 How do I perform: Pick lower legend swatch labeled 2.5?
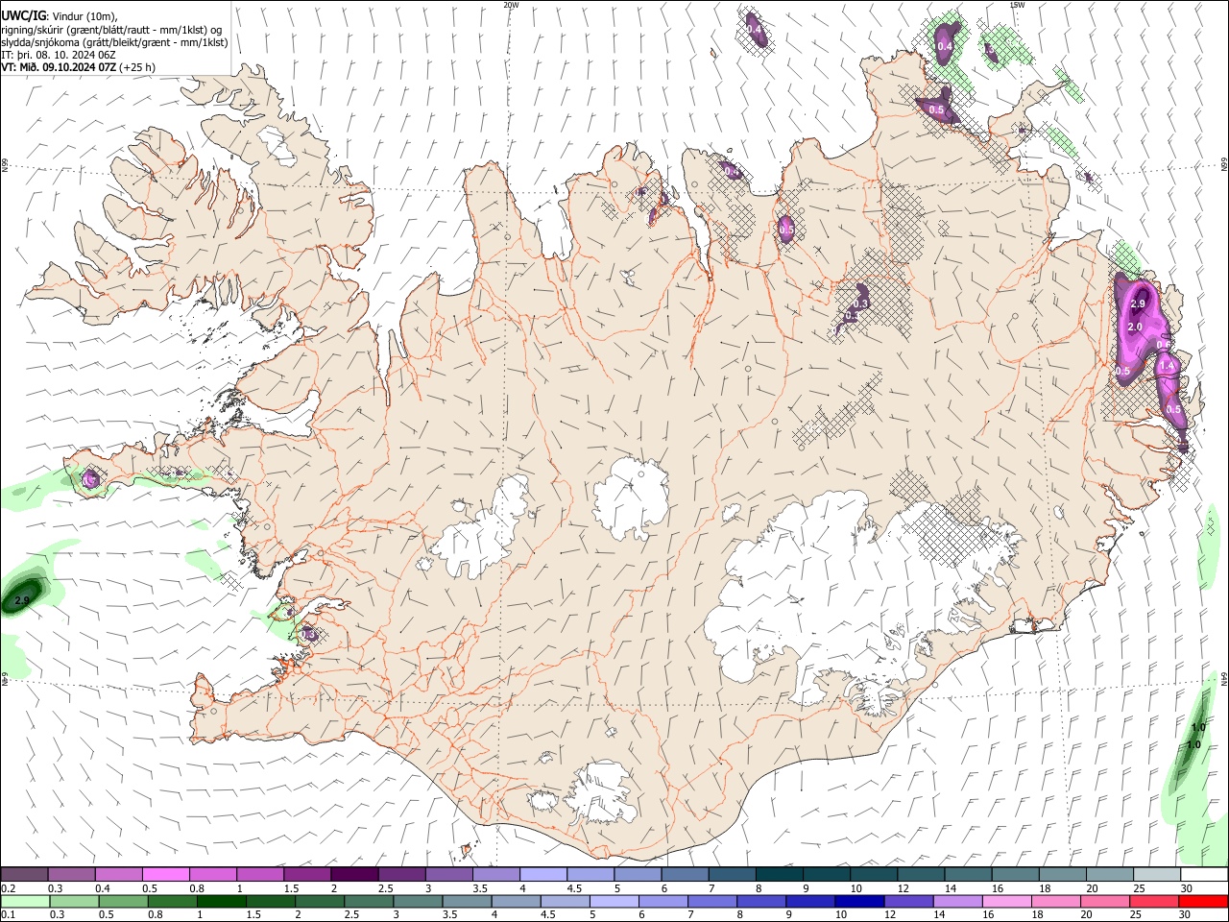[x=369, y=902]
